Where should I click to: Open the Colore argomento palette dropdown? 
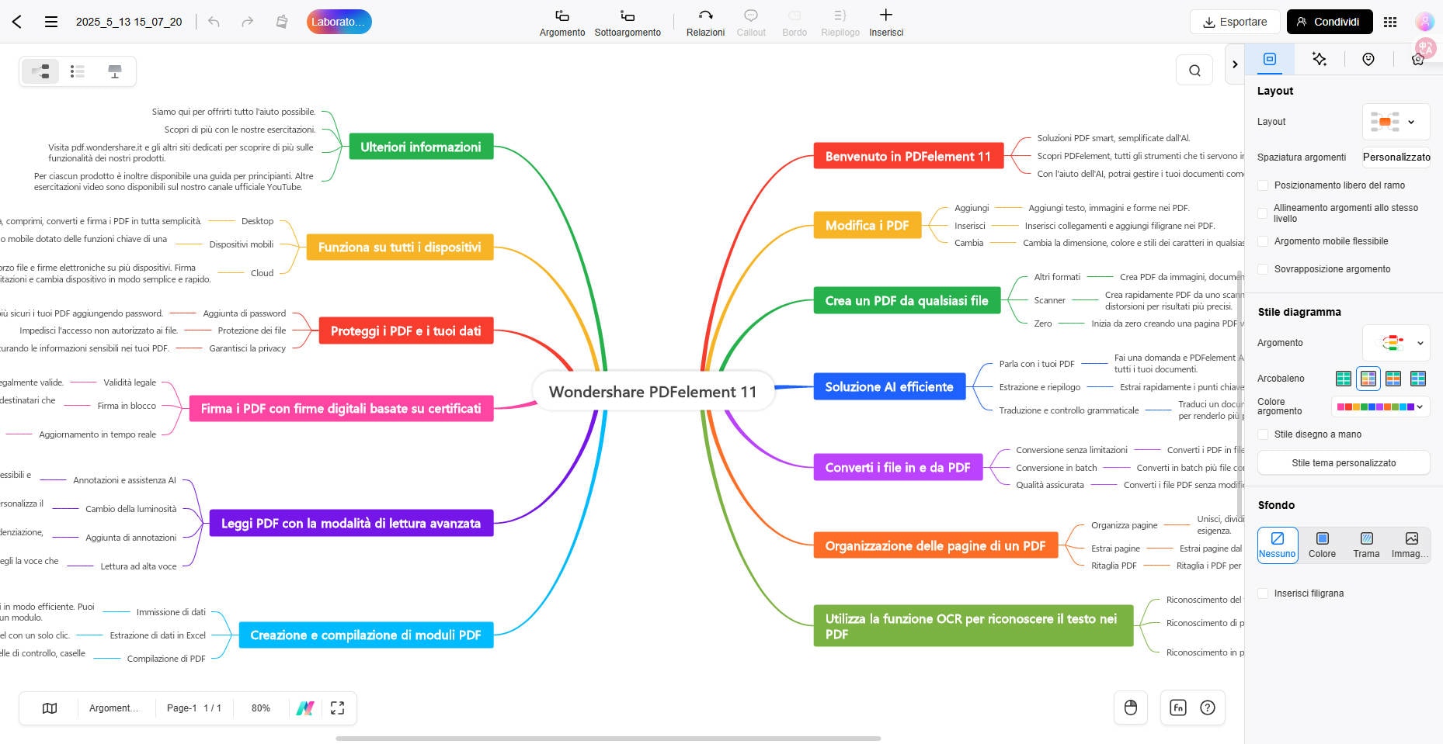pos(1380,407)
